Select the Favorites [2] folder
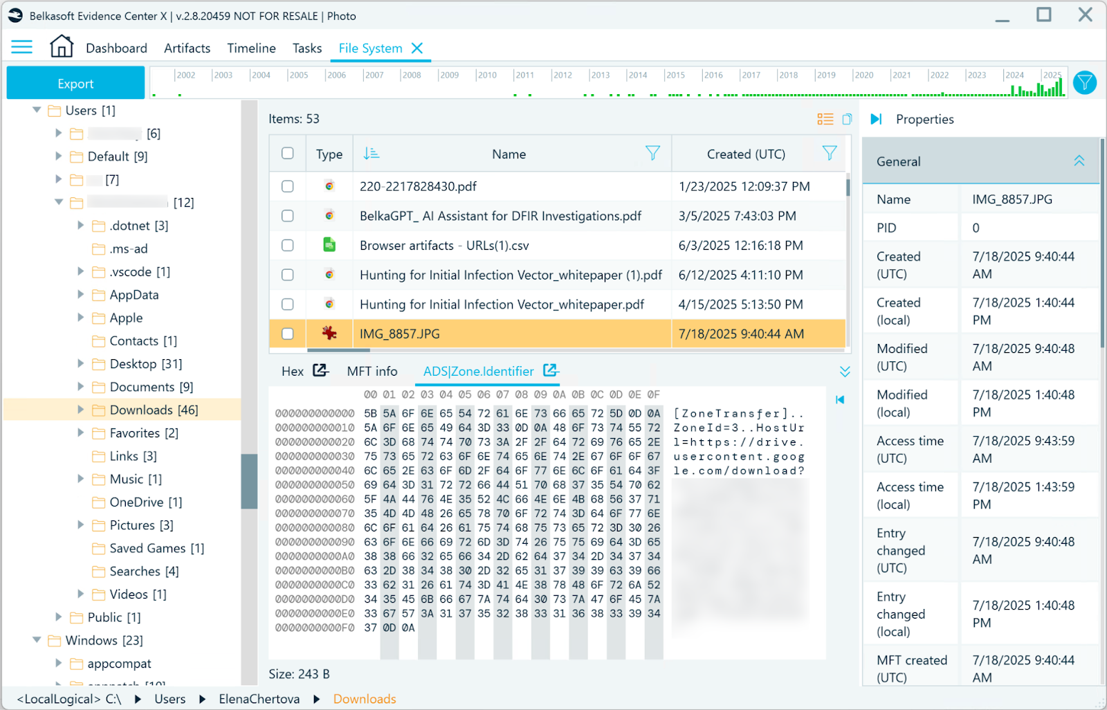 (x=144, y=433)
